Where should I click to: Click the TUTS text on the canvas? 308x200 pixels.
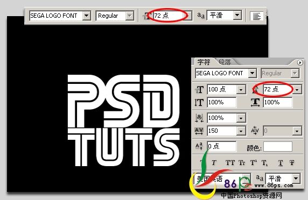point(124,147)
